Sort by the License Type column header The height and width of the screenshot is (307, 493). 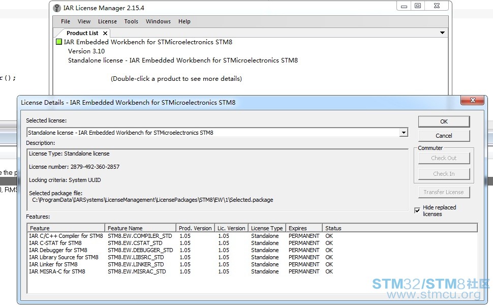[267, 228]
